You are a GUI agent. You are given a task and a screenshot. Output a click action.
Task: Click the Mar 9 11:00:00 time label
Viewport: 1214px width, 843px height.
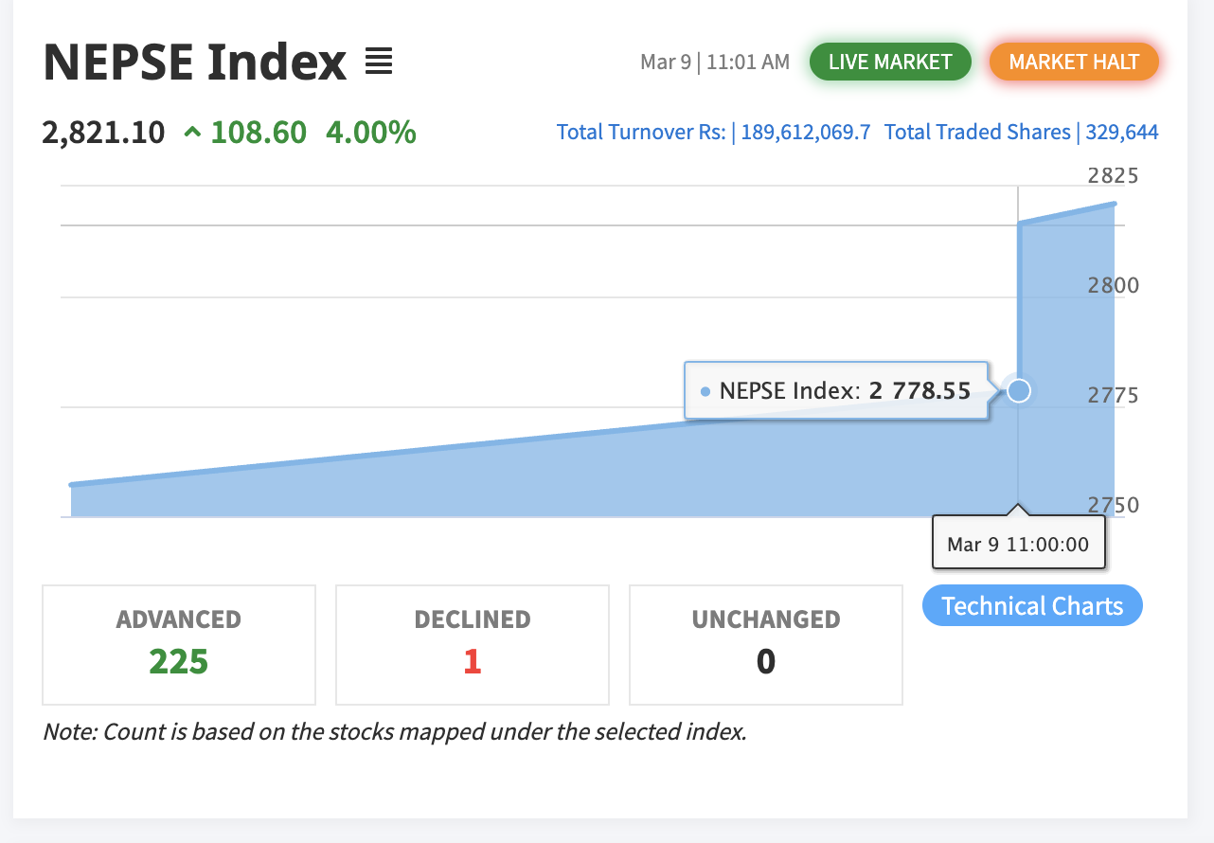(x=1018, y=545)
